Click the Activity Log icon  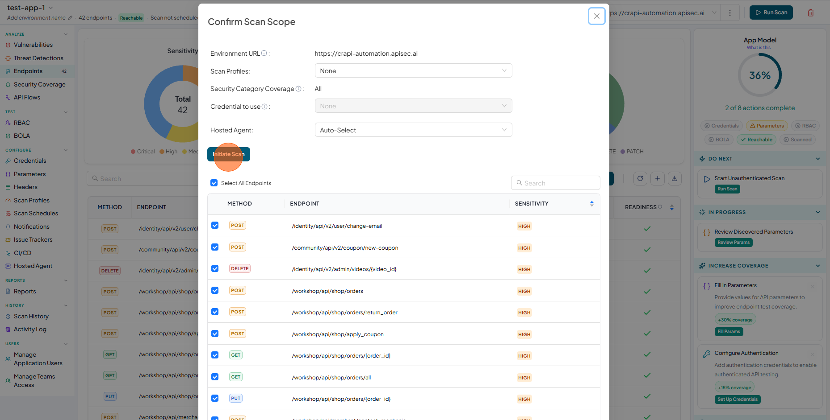click(x=8, y=329)
